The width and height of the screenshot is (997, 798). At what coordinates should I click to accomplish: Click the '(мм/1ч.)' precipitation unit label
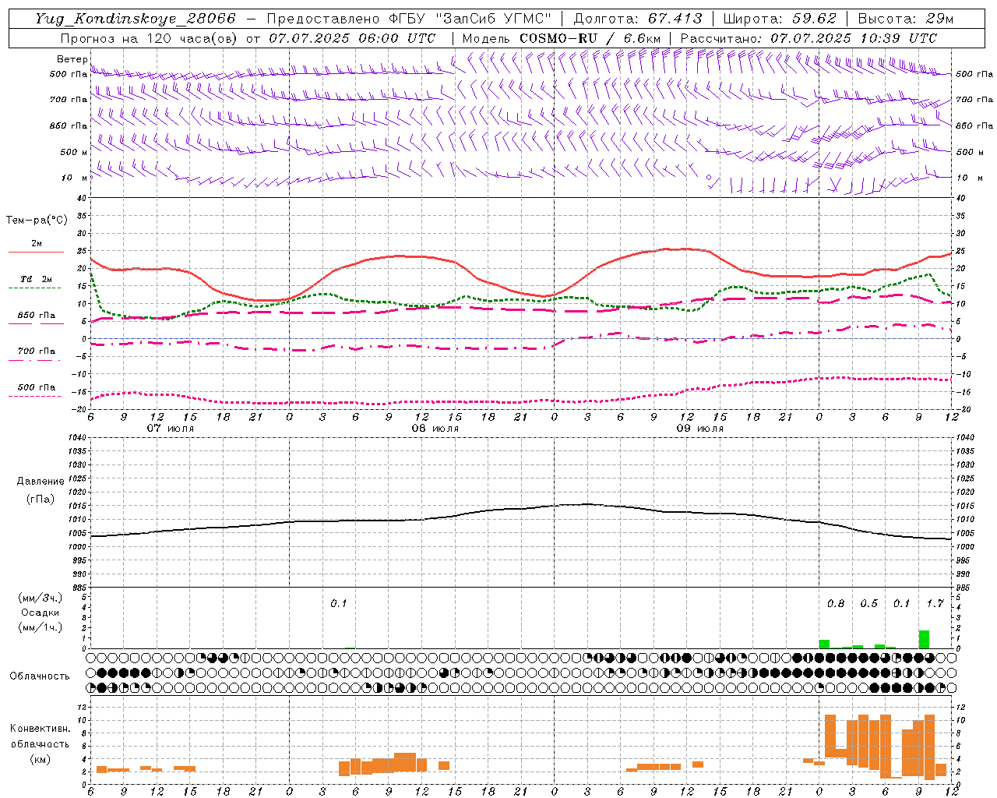click(x=40, y=627)
